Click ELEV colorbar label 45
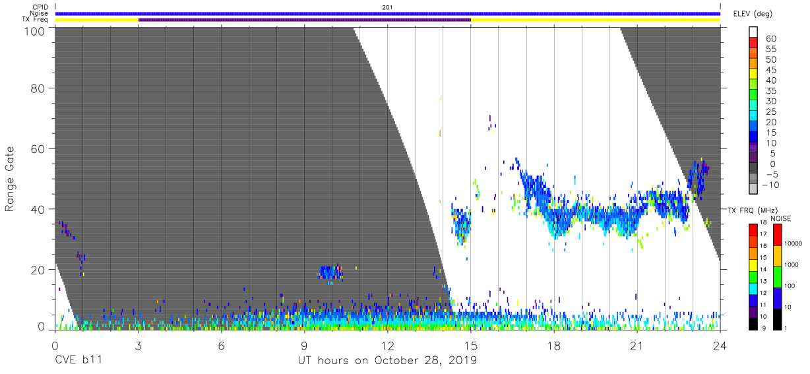 (770, 70)
